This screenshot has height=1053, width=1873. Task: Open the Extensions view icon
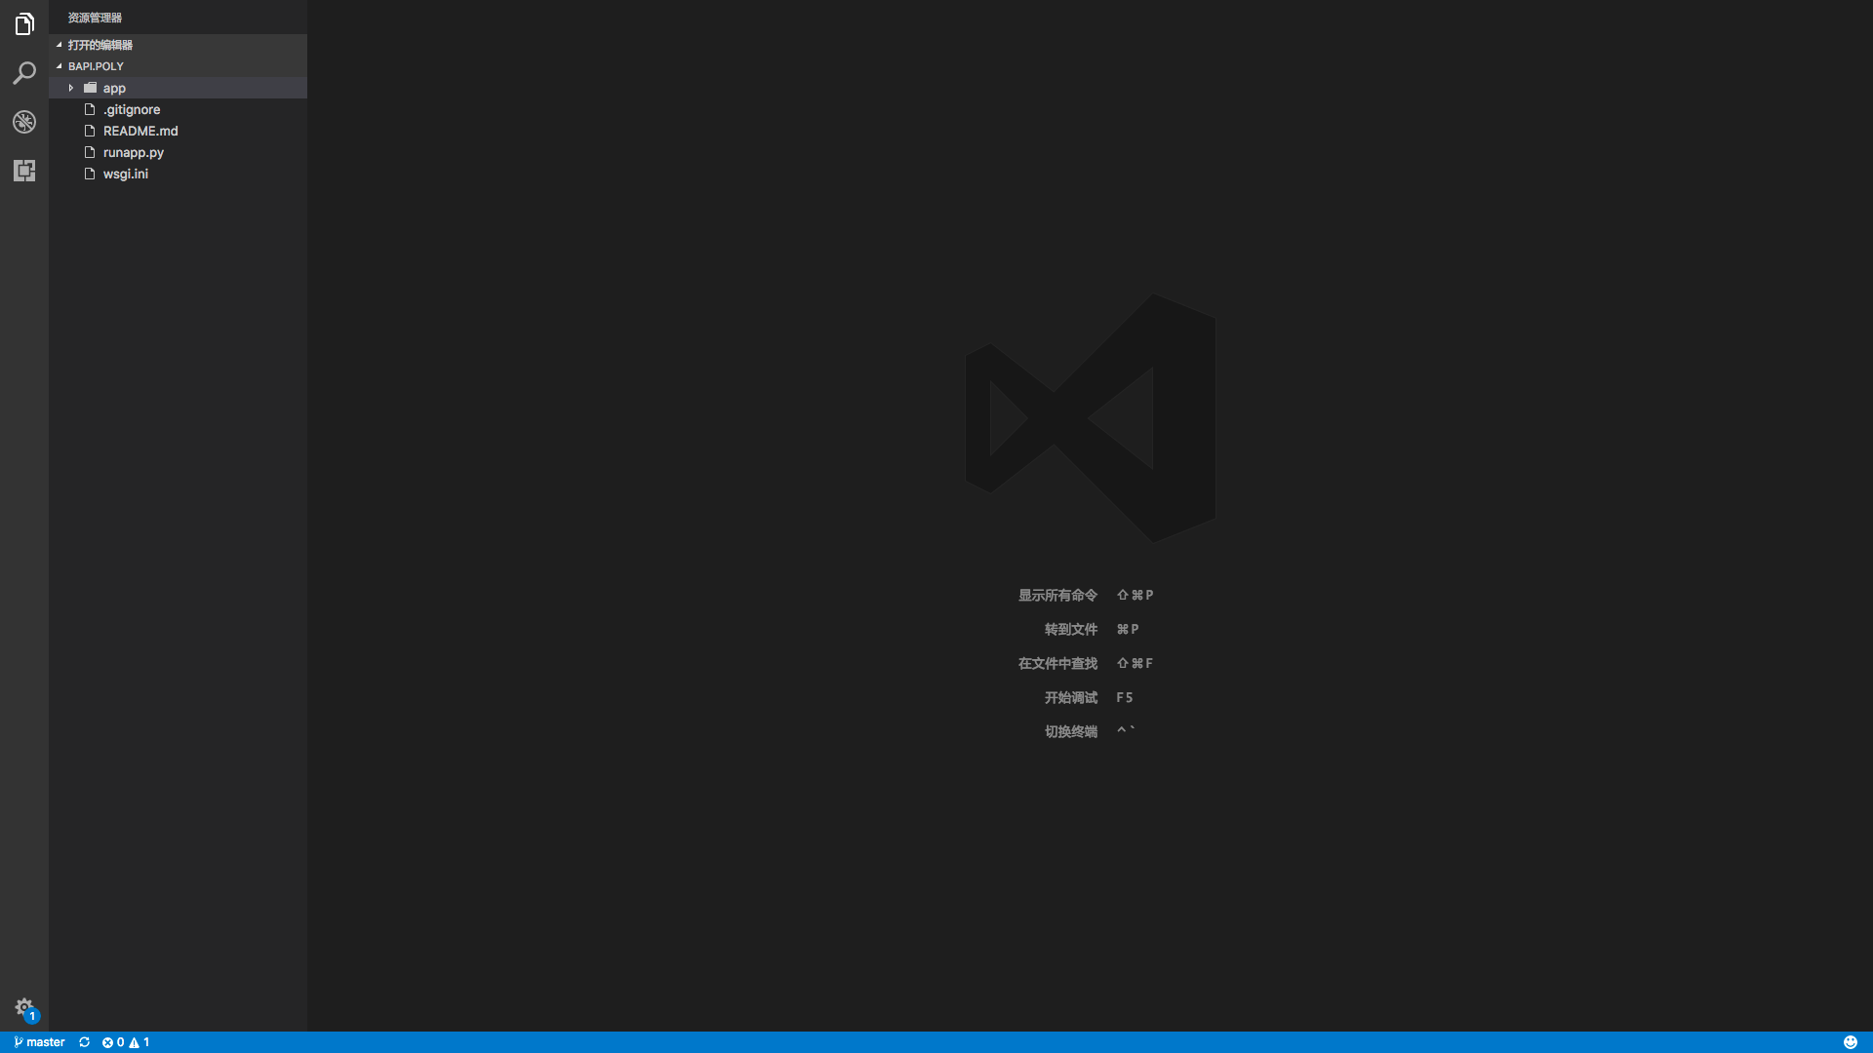coord(24,171)
